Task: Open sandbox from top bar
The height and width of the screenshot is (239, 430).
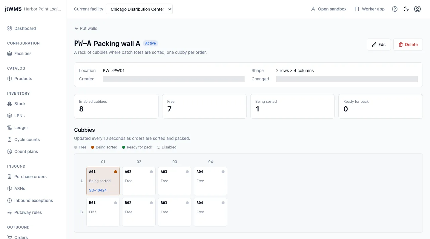Action: [x=329, y=9]
